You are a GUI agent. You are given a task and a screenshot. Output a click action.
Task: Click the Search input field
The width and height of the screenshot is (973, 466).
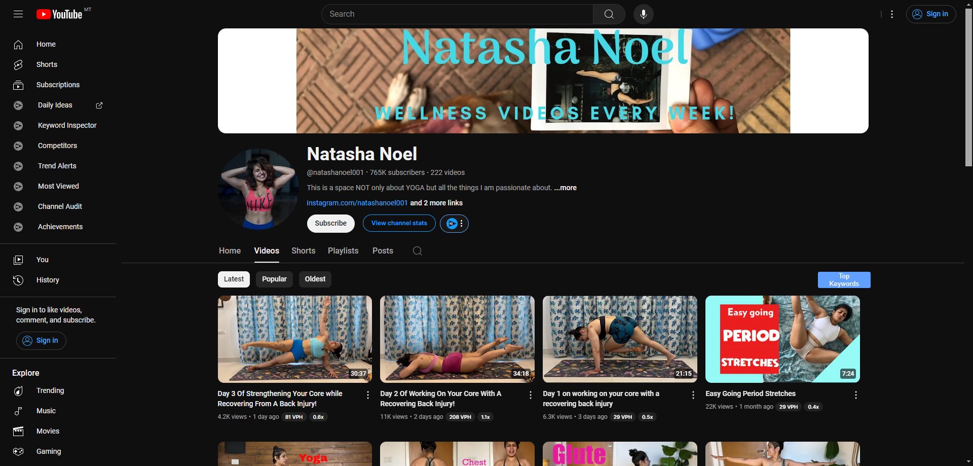[x=457, y=14]
